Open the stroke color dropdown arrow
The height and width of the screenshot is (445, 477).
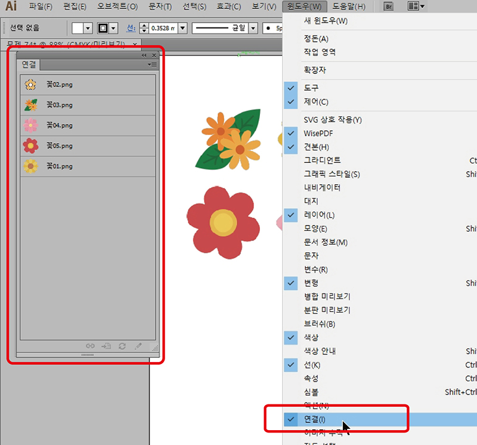(113, 28)
